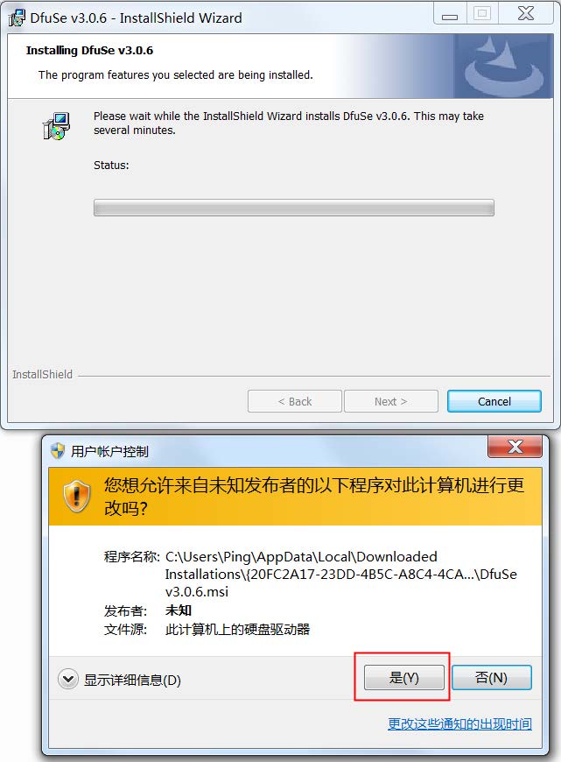The width and height of the screenshot is (561, 762).
Task: Click the yellow warning shield icon
Action: point(77,496)
